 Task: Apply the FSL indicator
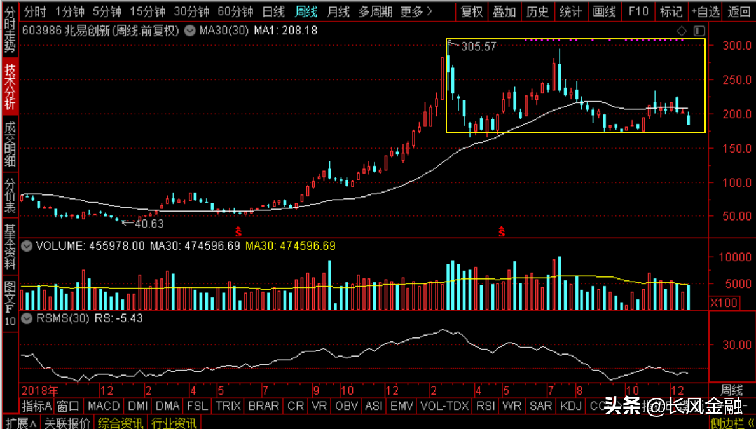point(198,406)
